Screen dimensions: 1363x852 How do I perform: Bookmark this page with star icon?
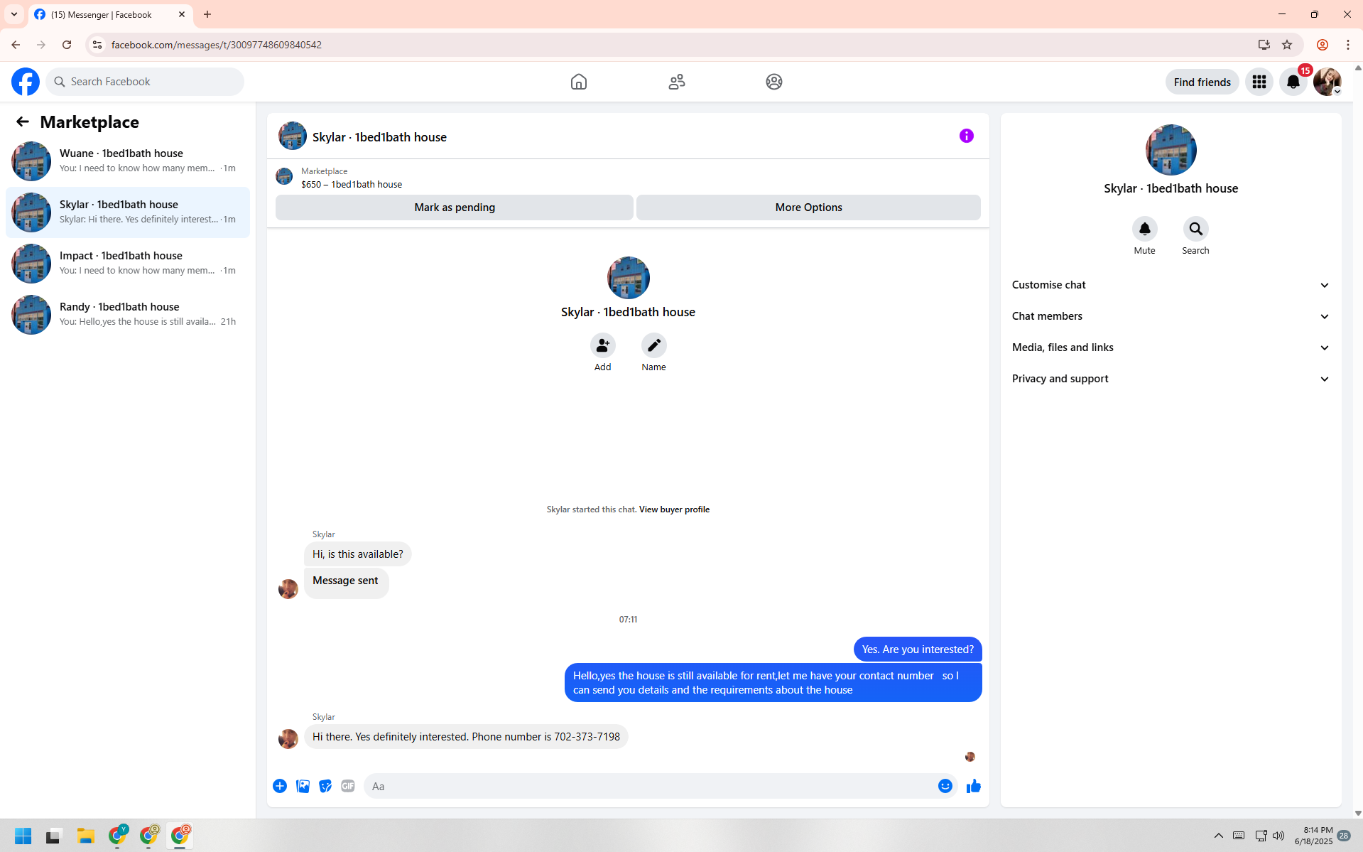pos(1287,45)
